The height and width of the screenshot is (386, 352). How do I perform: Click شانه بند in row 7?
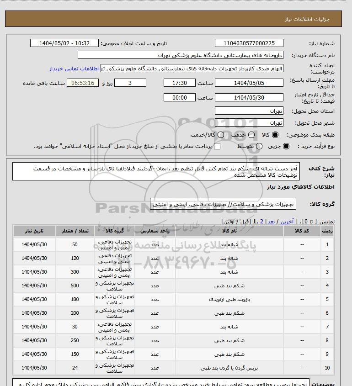229,327
